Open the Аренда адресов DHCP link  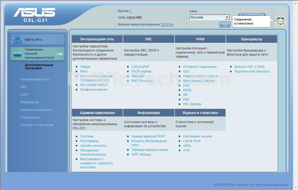[x=148, y=136]
